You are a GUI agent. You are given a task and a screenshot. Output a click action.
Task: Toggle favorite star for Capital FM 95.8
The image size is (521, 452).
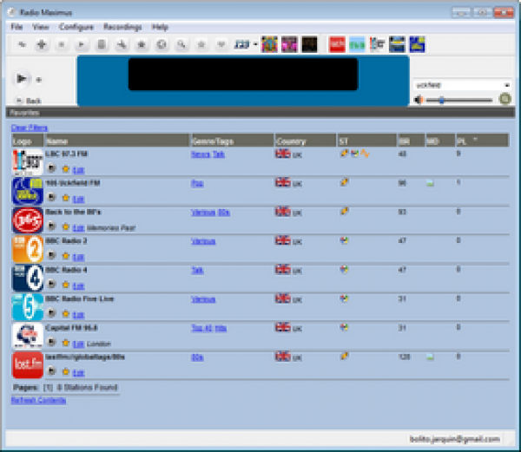[66, 343]
